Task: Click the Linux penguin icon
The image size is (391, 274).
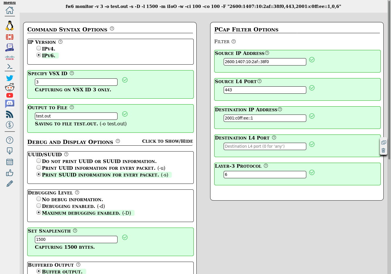Action: coord(10,26)
